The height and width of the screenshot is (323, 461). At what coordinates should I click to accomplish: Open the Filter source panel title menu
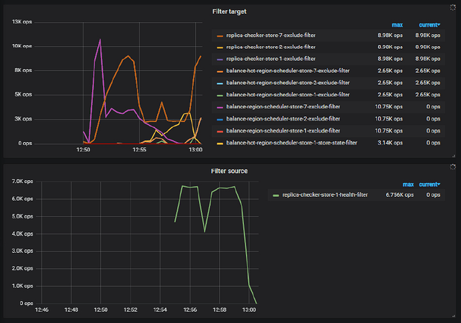click(x=230, y=171)
